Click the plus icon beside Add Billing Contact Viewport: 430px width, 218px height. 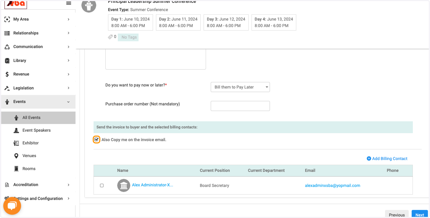(x=369, y=159)
